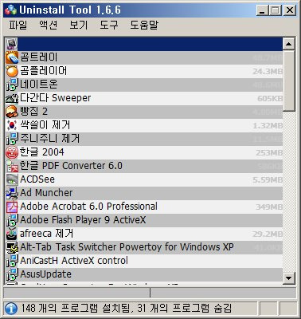Click the 605KB size value
Image resolution: width=301 pixels, height=319 pixels.
coord(270,98)
